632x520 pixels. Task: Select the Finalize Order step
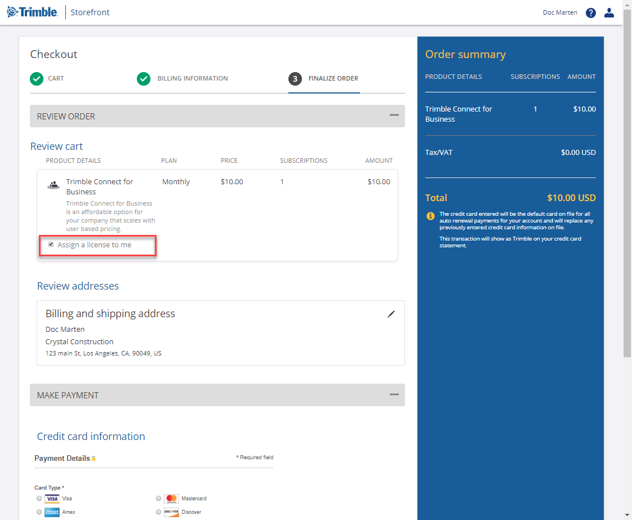(333, 79)
